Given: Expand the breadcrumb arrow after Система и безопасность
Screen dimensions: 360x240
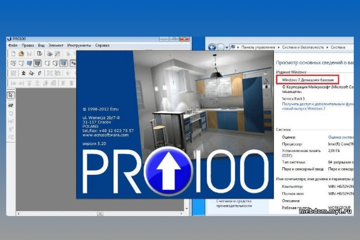Looking at the screenshot, I should coord(327,47).
